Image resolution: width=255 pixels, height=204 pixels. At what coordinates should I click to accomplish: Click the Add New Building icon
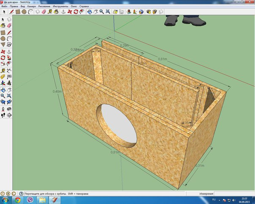(129, 12)
